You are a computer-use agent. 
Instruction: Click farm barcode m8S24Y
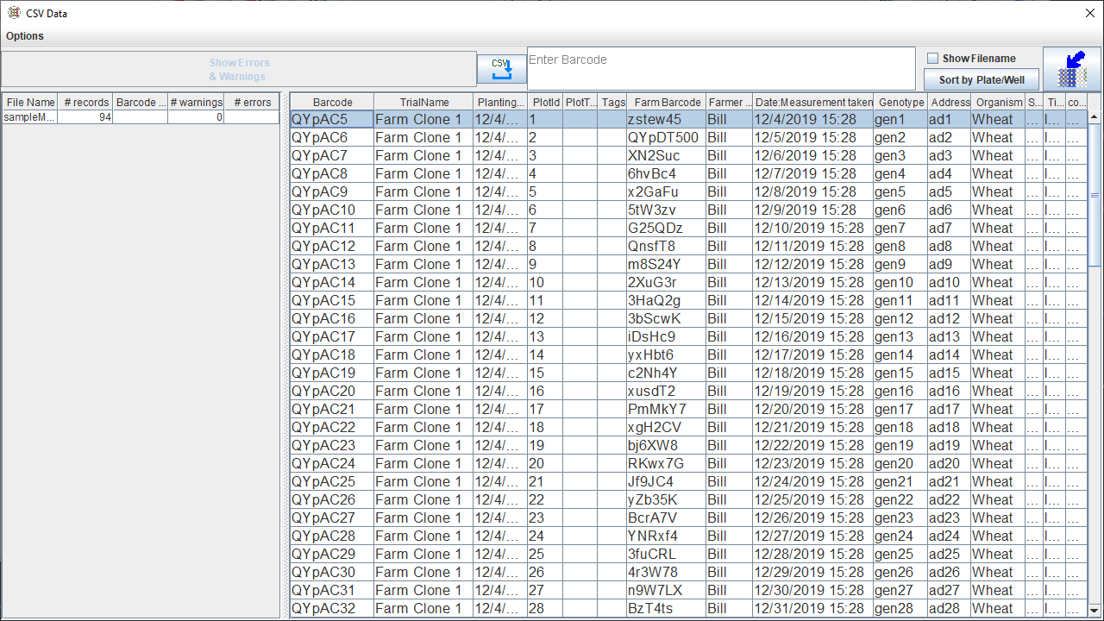(667, 264)
